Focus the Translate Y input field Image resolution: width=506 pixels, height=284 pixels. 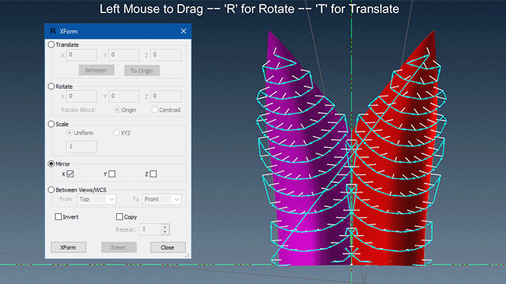pyautogui.click(x=124, y=55)
